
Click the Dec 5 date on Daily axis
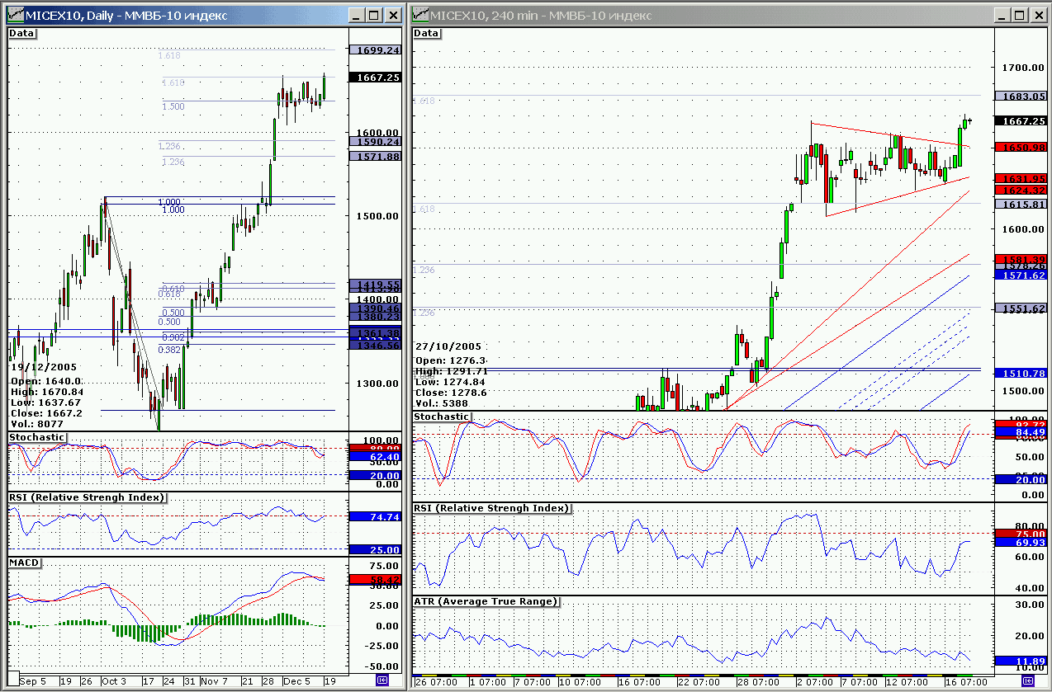point(298,683)
